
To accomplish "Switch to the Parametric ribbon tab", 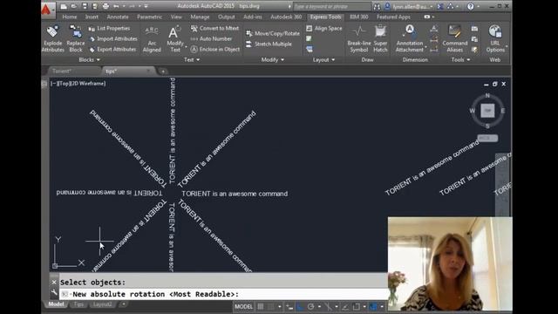I will [x=149, y=17].
